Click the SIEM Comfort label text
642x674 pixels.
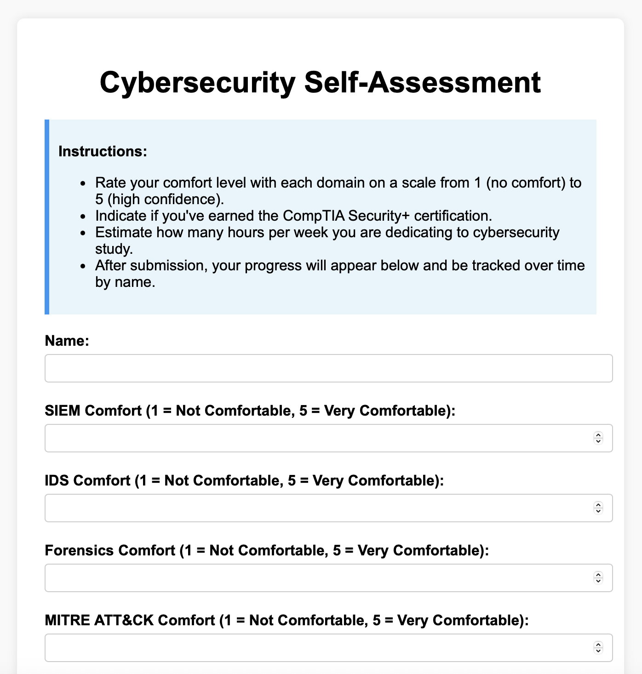click(250, 411)
